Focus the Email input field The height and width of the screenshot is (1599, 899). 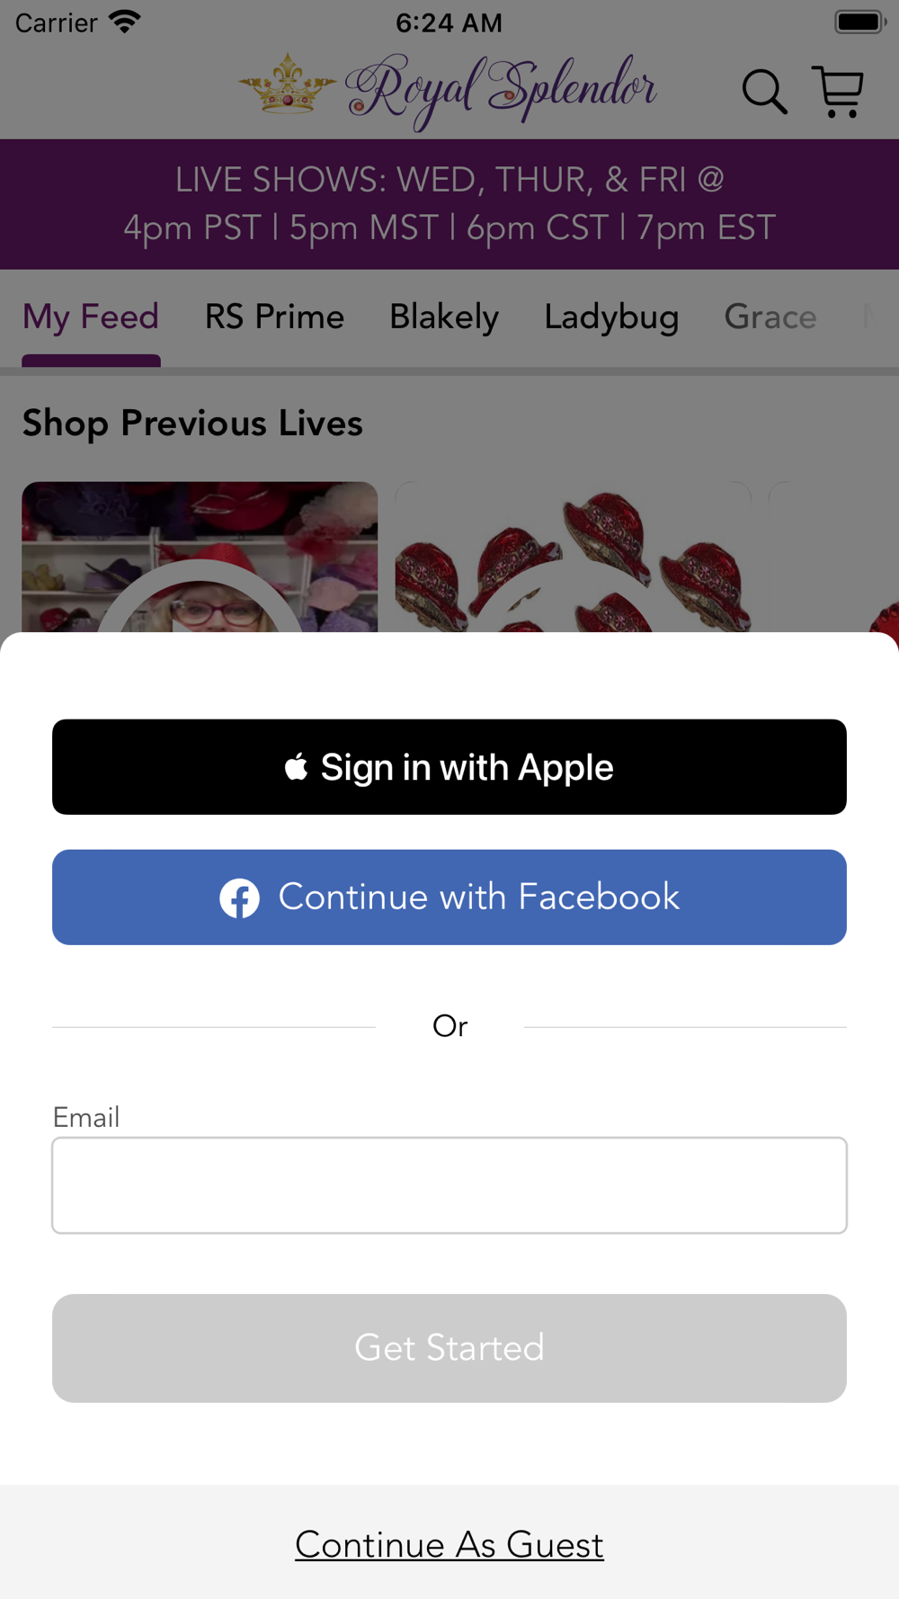[449, 1185]
